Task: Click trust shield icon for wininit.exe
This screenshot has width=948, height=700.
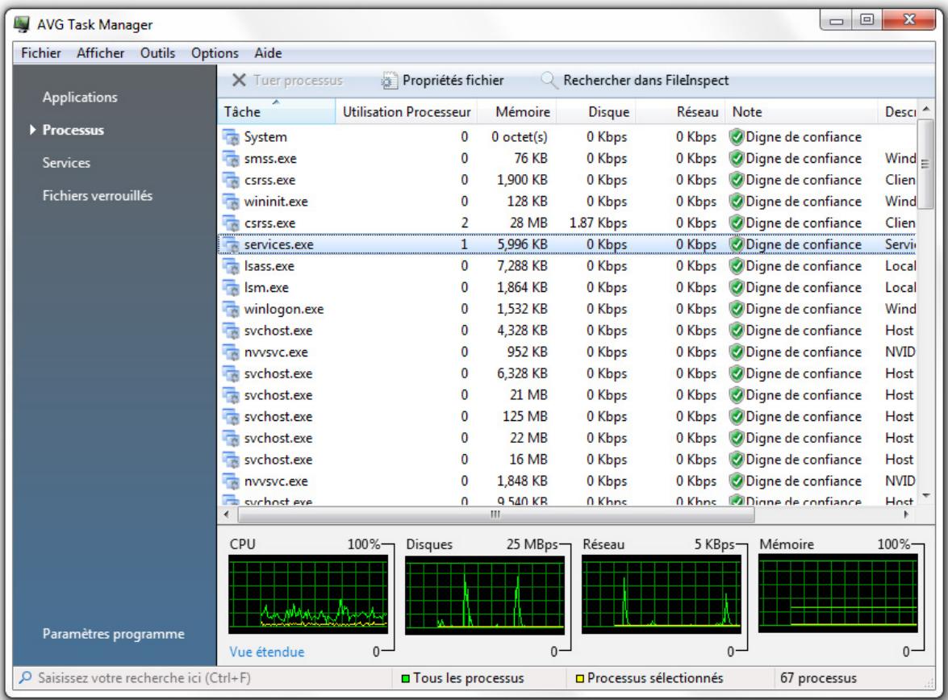Action: click(x=737, y=202)
